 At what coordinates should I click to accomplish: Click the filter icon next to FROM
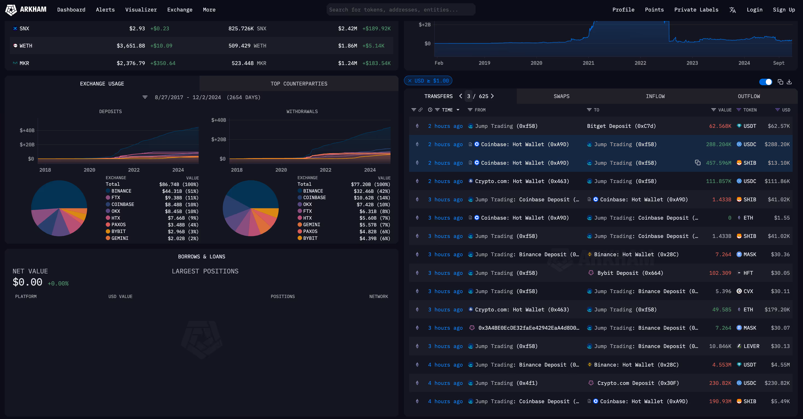pos(470,110)
